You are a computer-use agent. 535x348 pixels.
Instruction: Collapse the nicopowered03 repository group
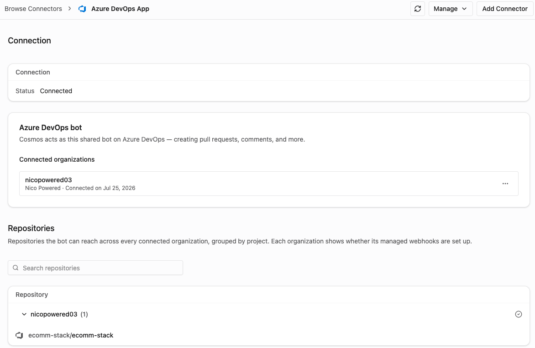pyautogui.click(x=24, y=314)
